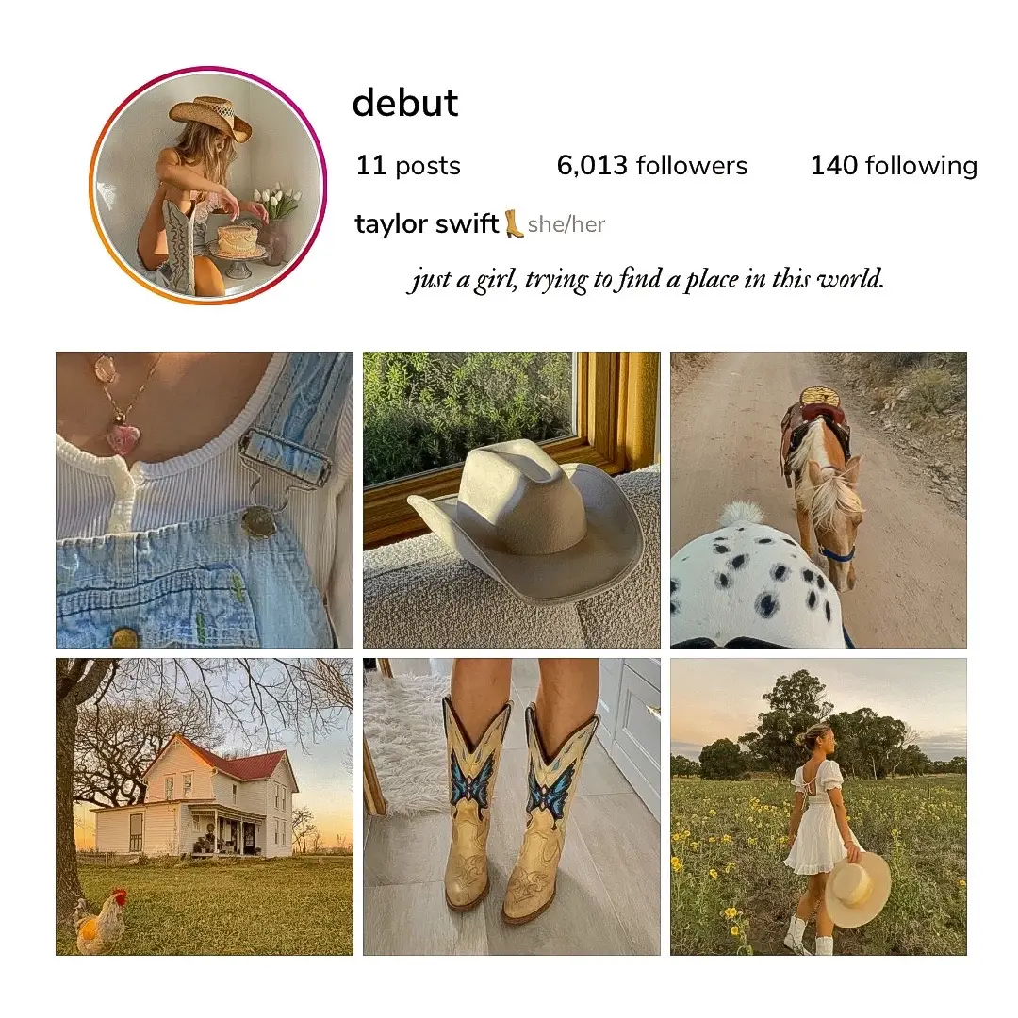Screen dimensions: 1018x1018
Task: Click the cowboy boot emoji
Action: (x=514, y=223)
